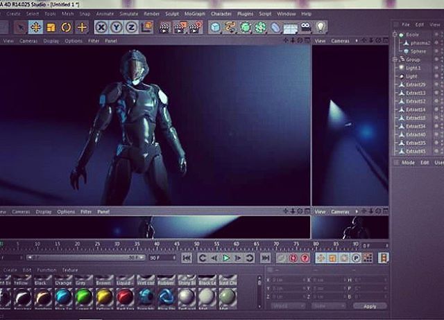
Task: Open Edit Render Settings icon
Action: click(196, 28)
